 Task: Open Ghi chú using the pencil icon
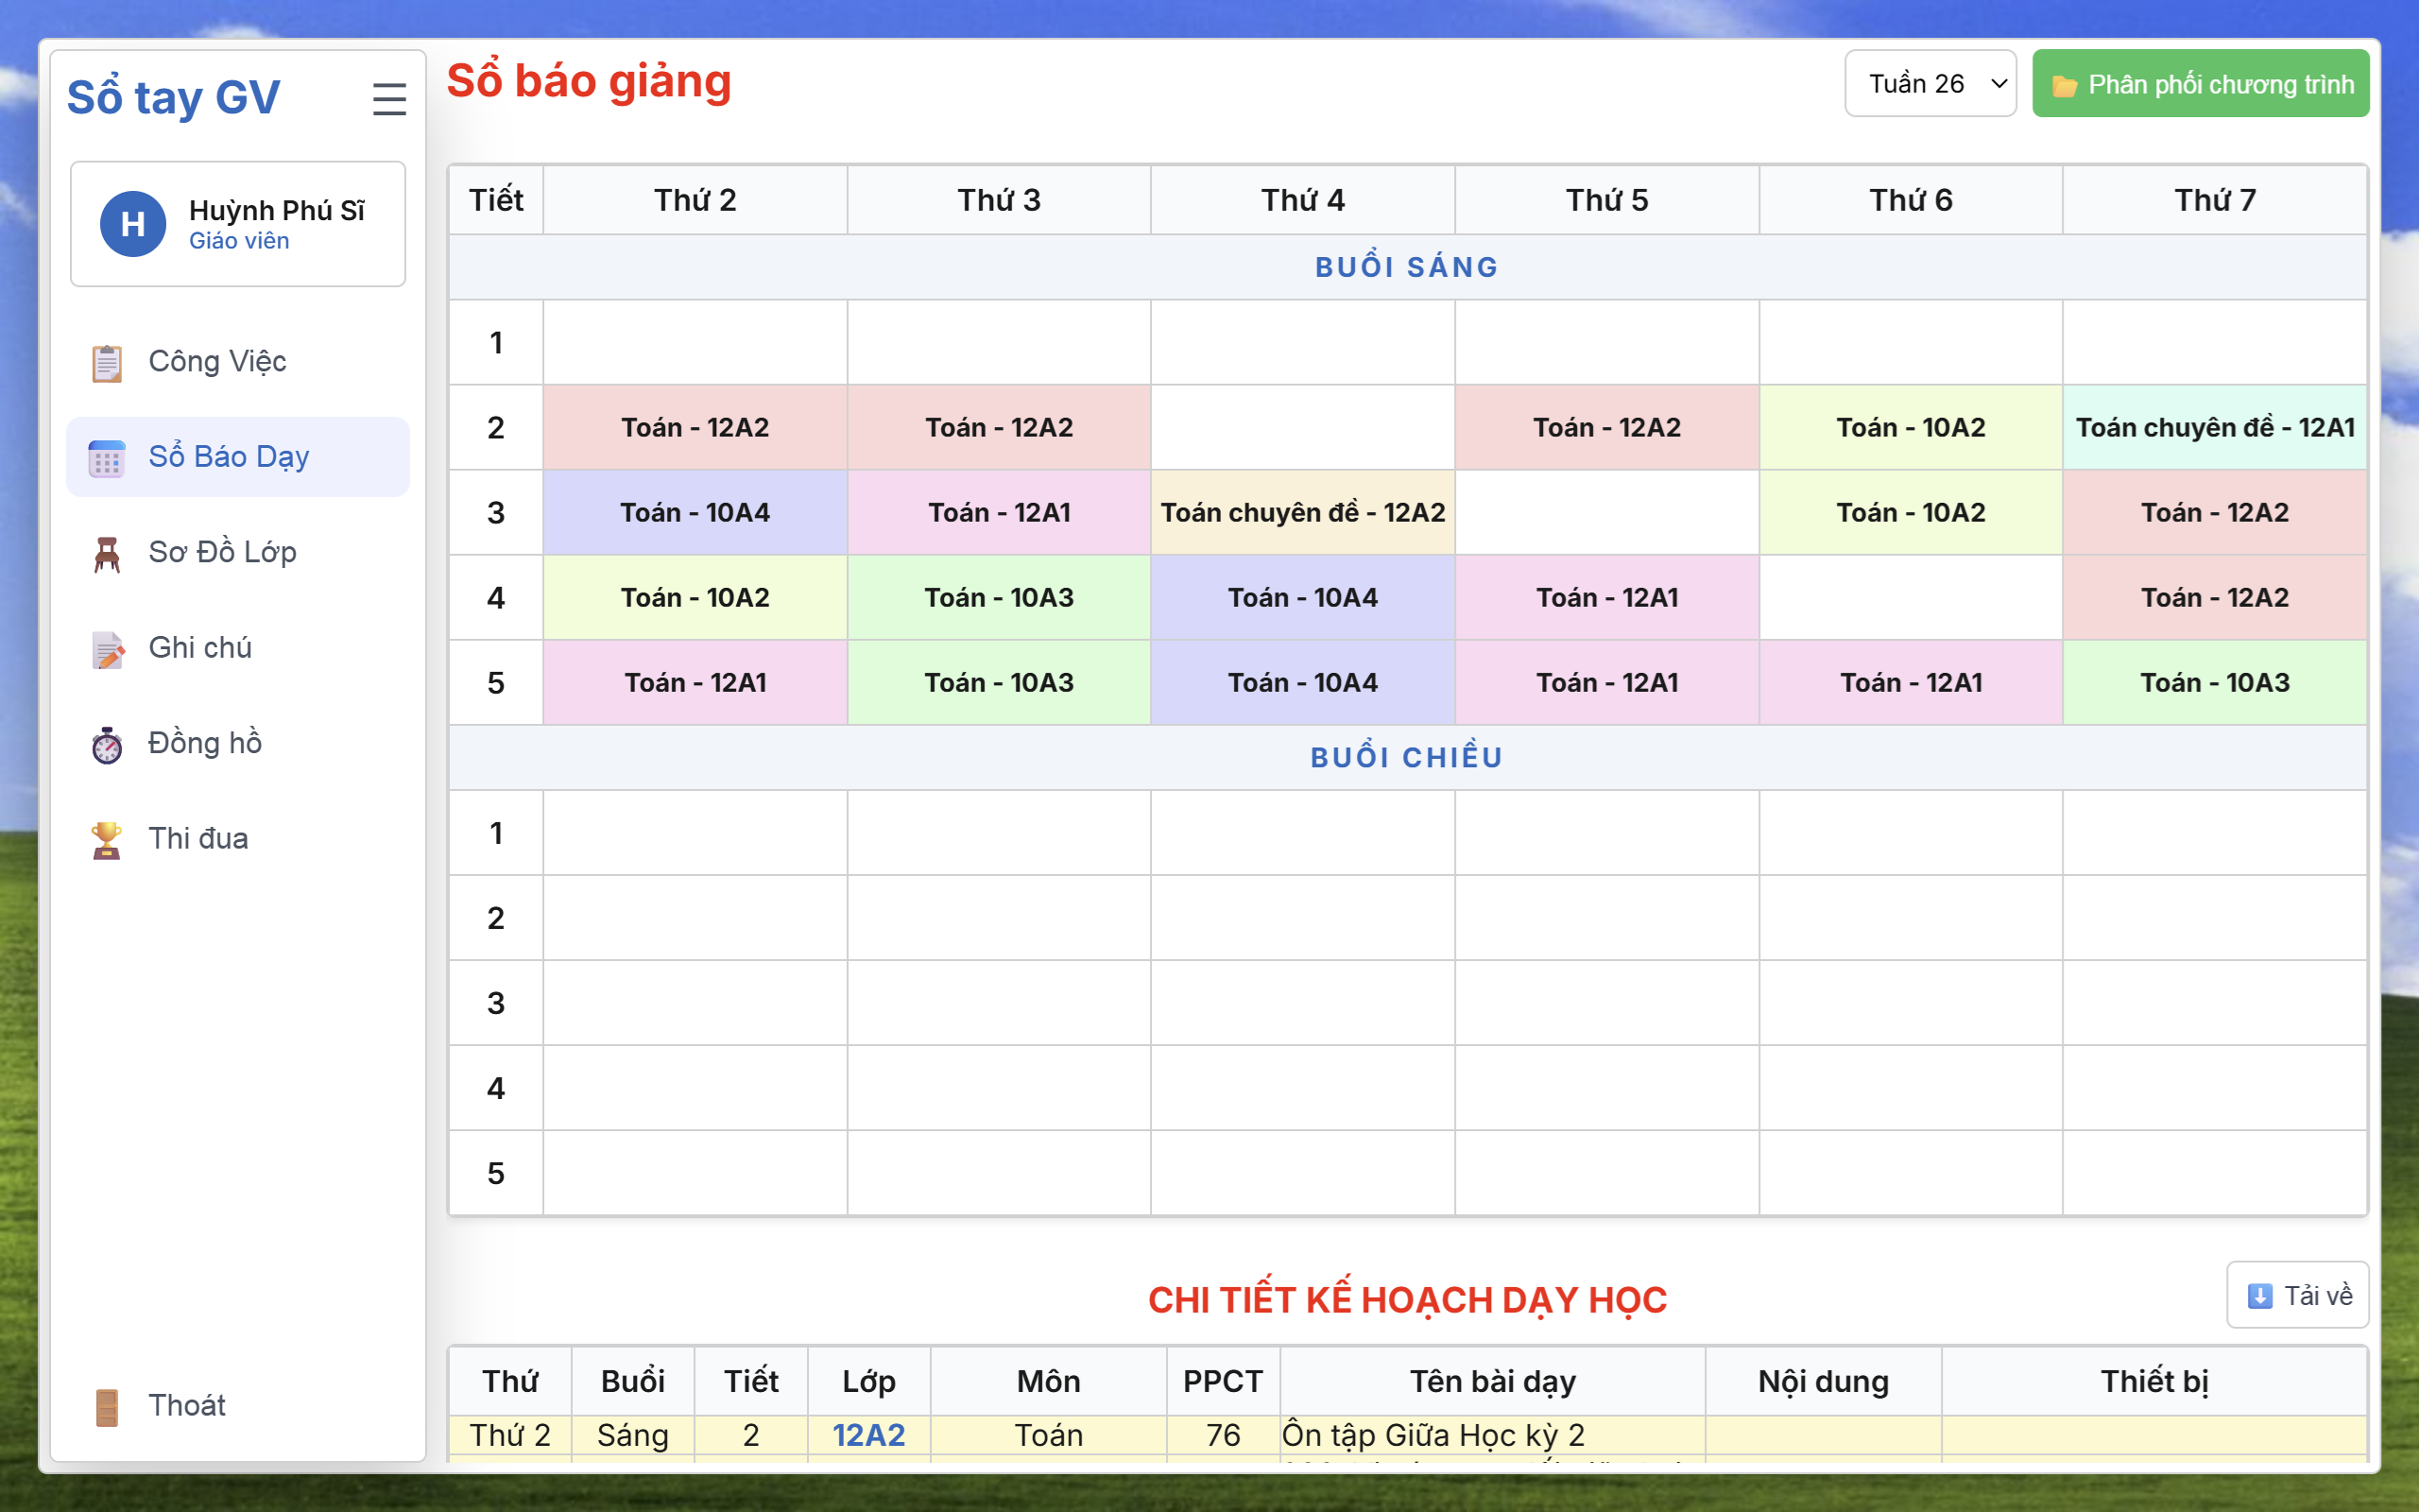click(x=107, y=648)
